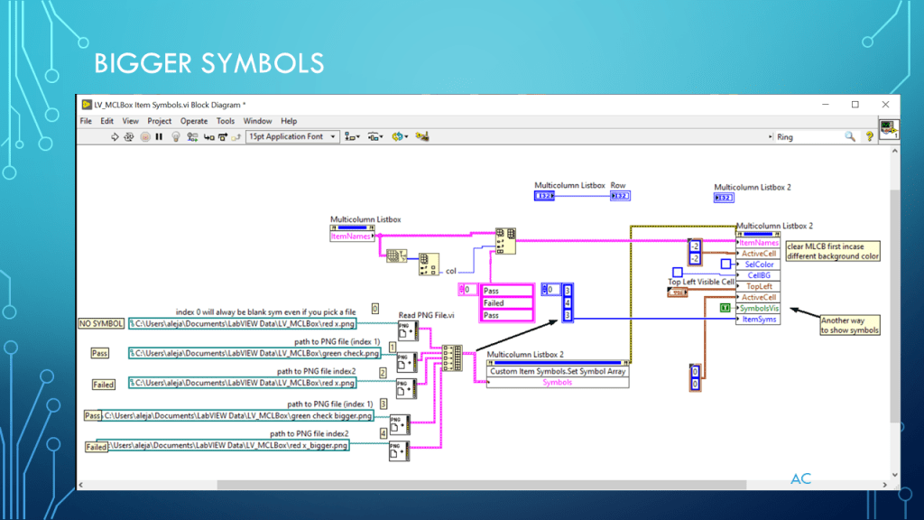The image size is (924, 520).
Task: Expand the Distribute Objects dropdown
Action: tap(374, 137)
